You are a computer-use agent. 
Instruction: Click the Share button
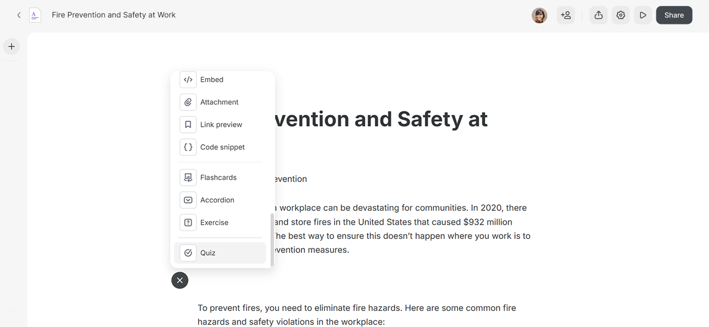pyautogui.click(x=674, y=15)
